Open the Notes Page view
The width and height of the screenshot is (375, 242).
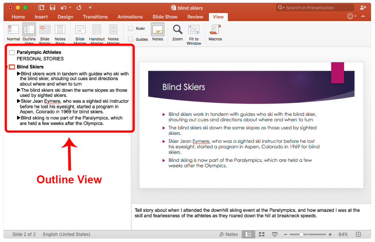tap(60, 32)
